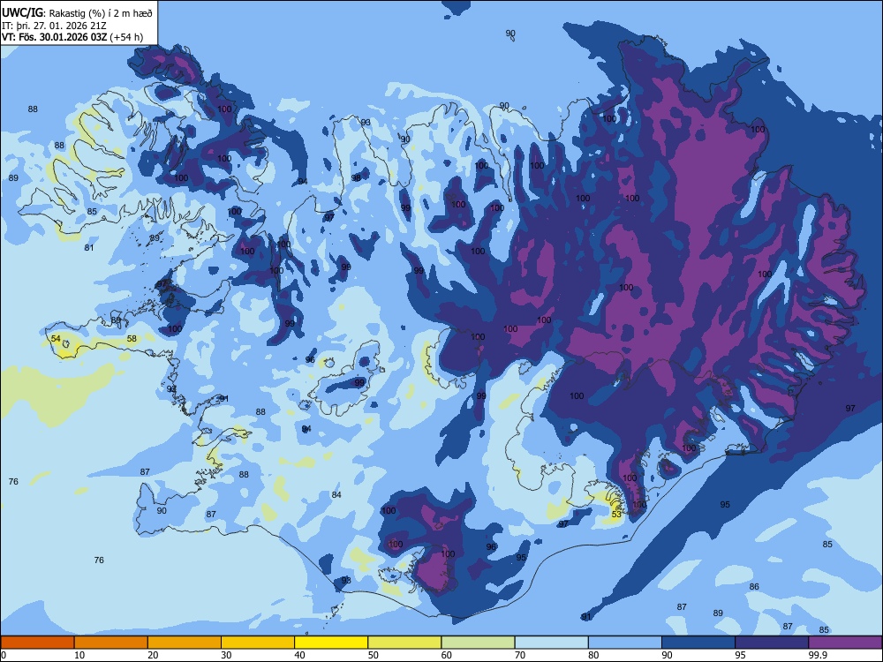Click the legend tick label '95'
The image size is (883, 662).
click(x=740, y=655)
